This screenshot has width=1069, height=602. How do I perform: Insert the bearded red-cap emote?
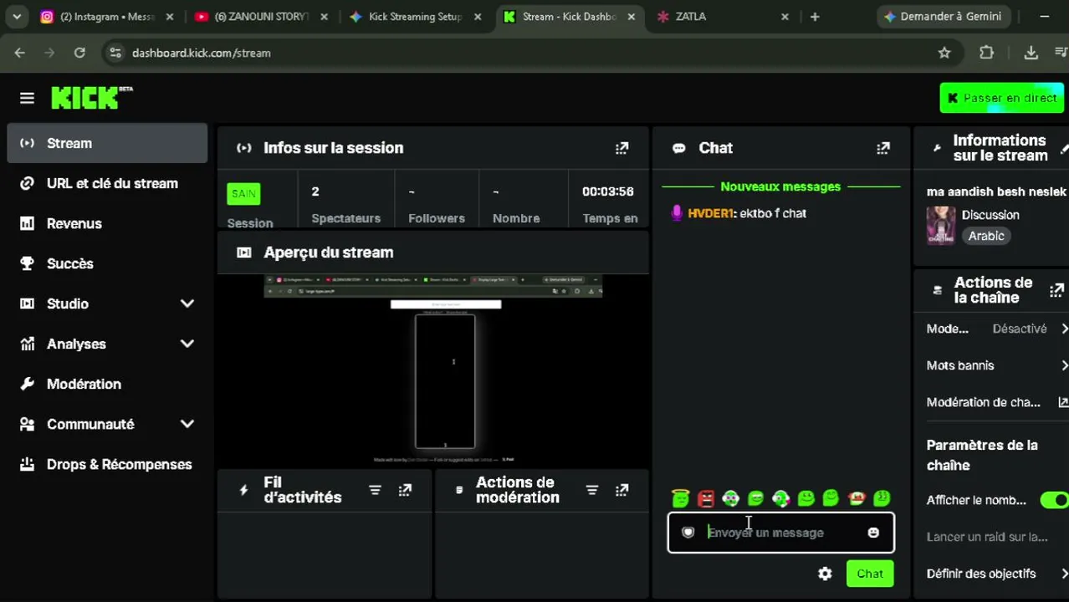tap(856, 498)
